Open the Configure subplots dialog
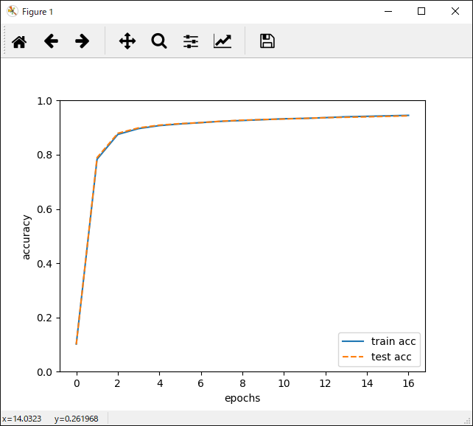The image size is (473, 426). (191, 41)
